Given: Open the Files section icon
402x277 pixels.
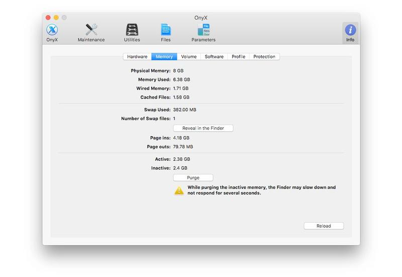Looking at the screenshot, I should pos(166,33).
